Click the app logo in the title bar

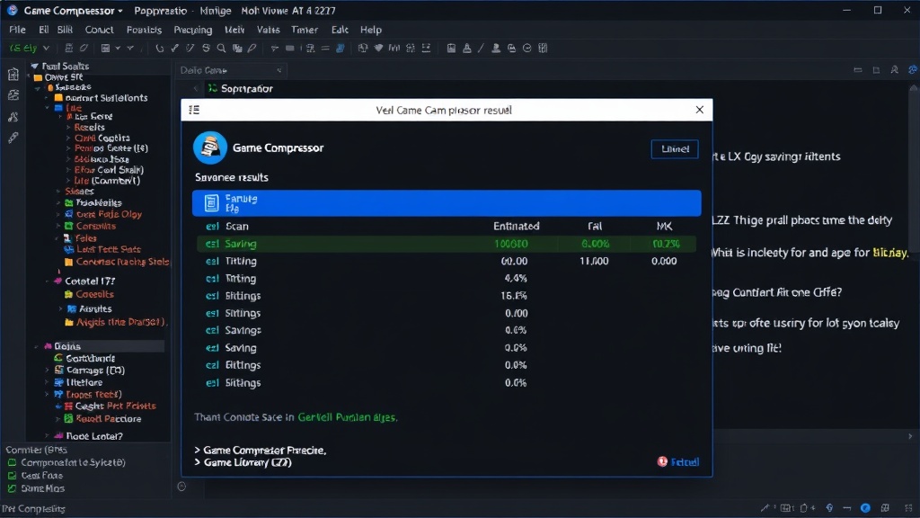(x=13, y=11)
